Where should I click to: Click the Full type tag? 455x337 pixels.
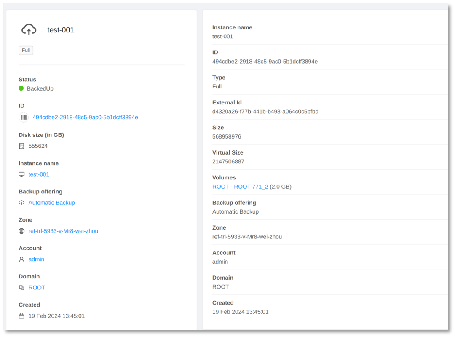tap(26, 51)
